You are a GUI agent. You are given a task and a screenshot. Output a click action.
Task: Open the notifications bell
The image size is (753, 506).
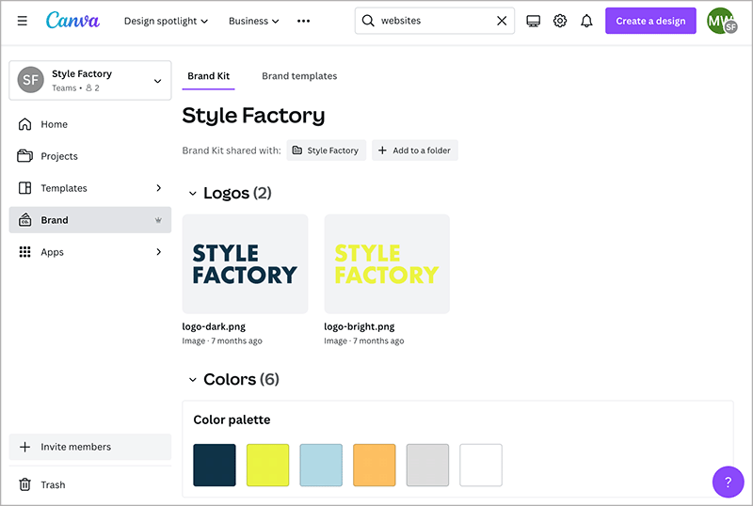[586, 21]
